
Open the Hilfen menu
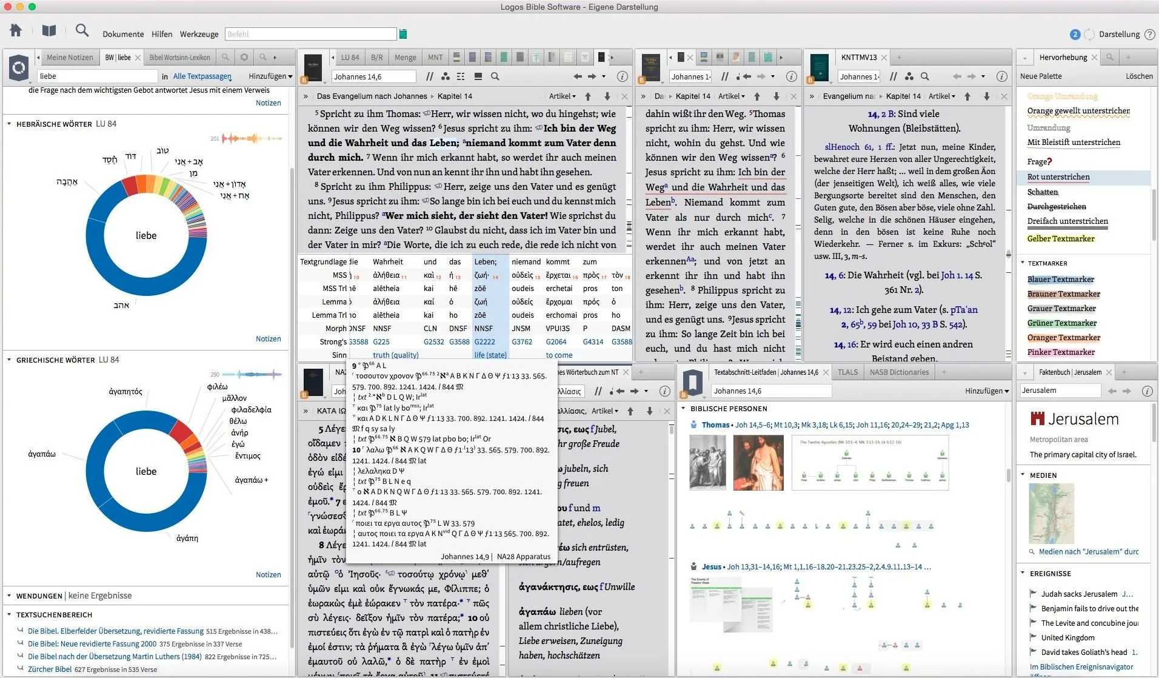click(x=162, y=35)
